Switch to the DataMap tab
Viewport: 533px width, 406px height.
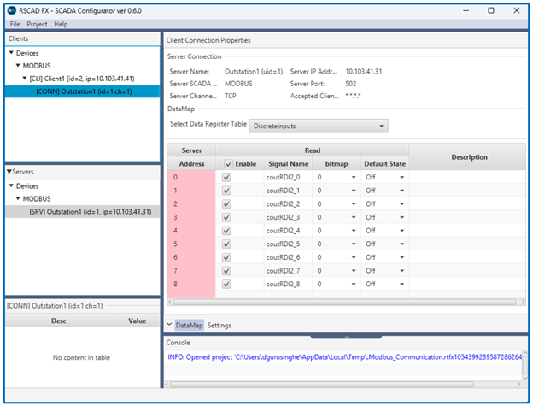coord(189,326)
